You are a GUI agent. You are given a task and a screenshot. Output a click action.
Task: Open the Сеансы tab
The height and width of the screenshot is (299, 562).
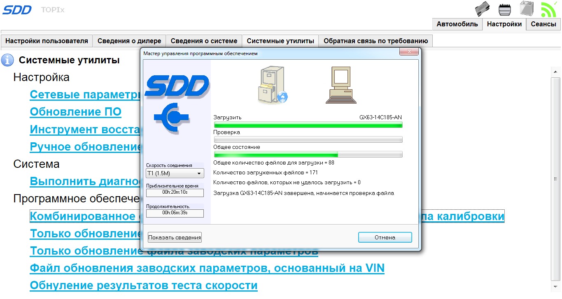pyautogui.click(x=543, y=24)
